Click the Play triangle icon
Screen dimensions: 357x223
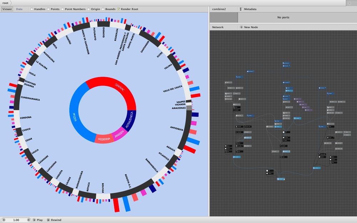[34, 220]
